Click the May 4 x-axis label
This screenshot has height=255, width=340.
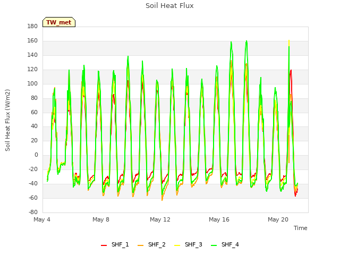42,219
